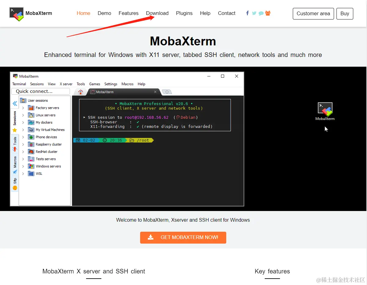Click the Phone devices android icon
Screen dimensions: 367x285
point(31,137)
